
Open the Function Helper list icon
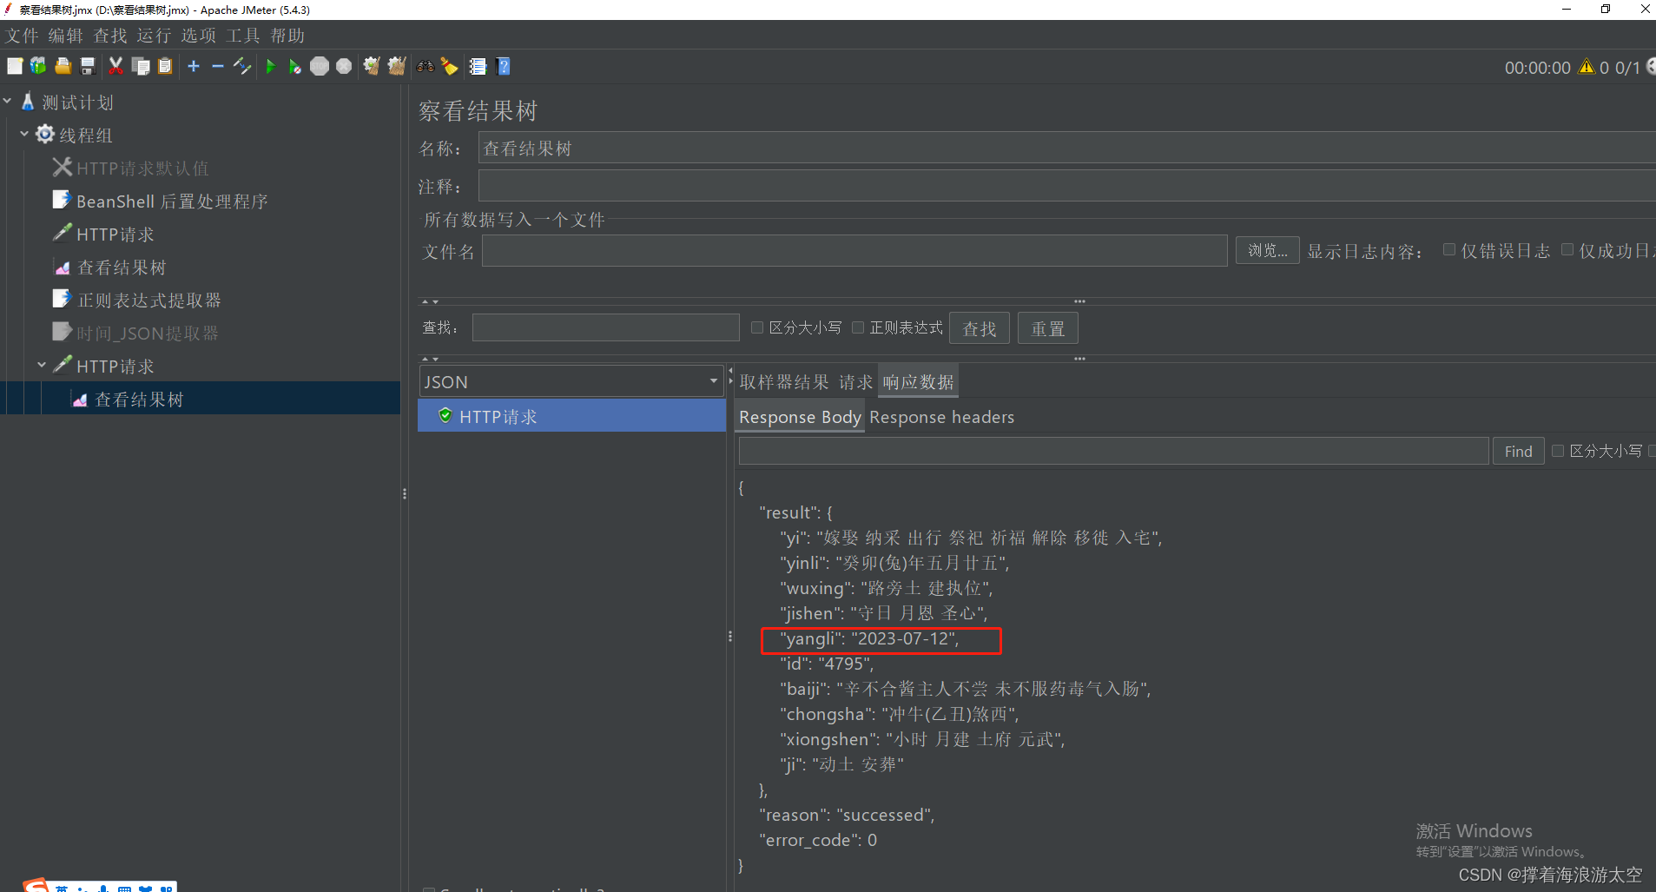[478, 66]
